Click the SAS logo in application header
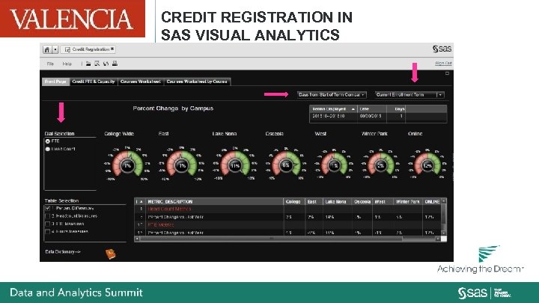Screen dimensions: 539x303 (x=442, y=49)
